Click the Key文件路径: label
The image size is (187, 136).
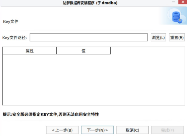[15, 38]
